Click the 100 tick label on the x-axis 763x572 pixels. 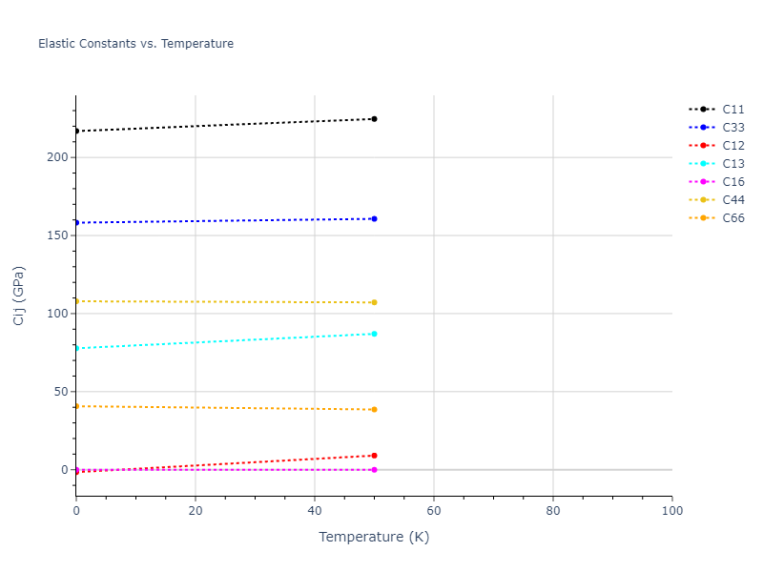click(x=671, y=511)
